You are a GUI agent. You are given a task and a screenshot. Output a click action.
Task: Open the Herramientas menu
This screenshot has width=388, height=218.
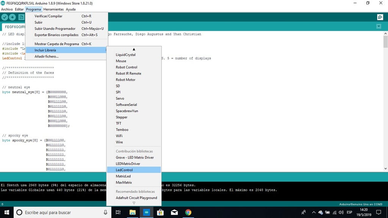pos(53,9)
